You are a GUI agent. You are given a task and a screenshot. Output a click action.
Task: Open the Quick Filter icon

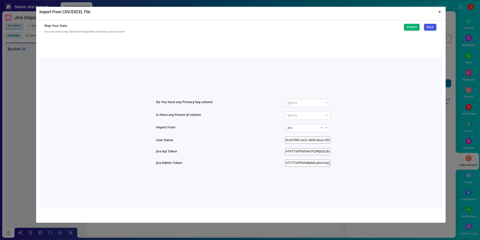pyautogui.click(x=468, y=107)
